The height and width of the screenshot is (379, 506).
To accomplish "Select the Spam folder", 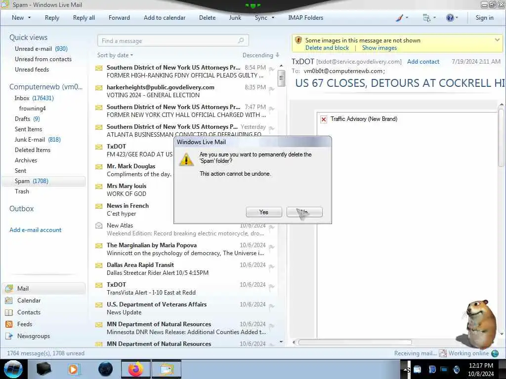I will coord(44,181).
